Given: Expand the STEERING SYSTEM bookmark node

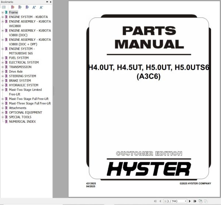Looking at the screenshot, I should 3,76.
